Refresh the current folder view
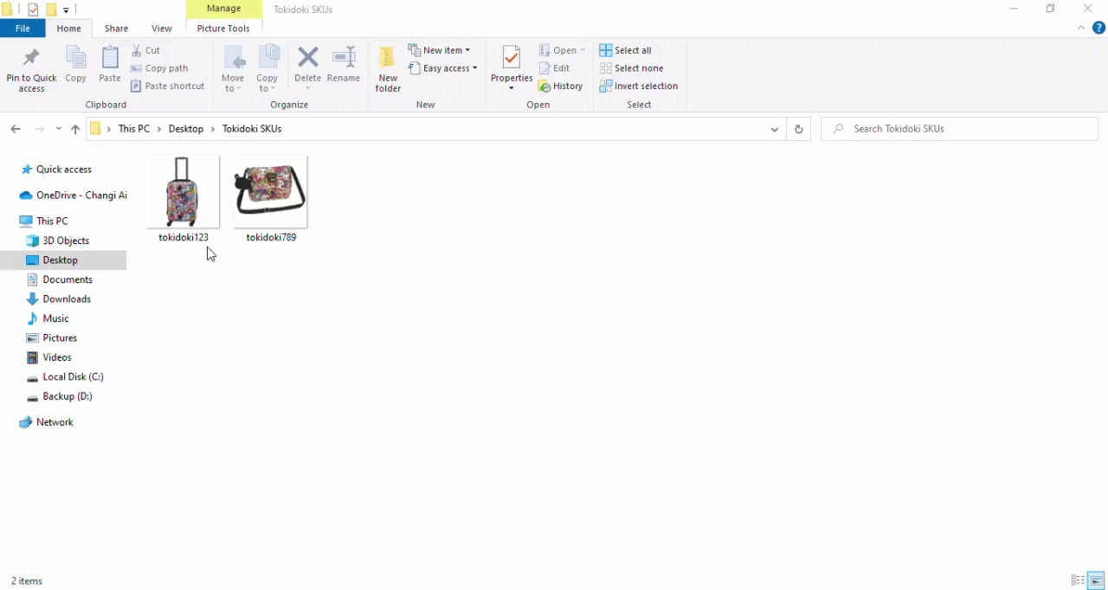 click(x=798, y=129)
